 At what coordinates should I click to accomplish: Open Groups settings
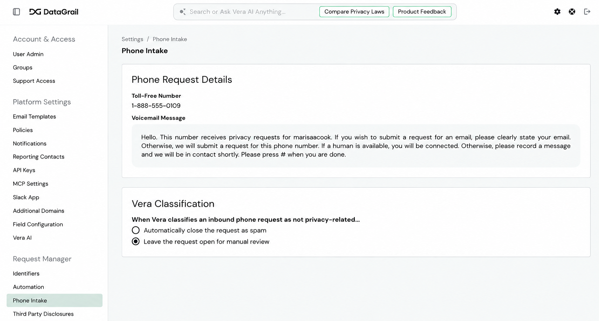click(23, 67)
